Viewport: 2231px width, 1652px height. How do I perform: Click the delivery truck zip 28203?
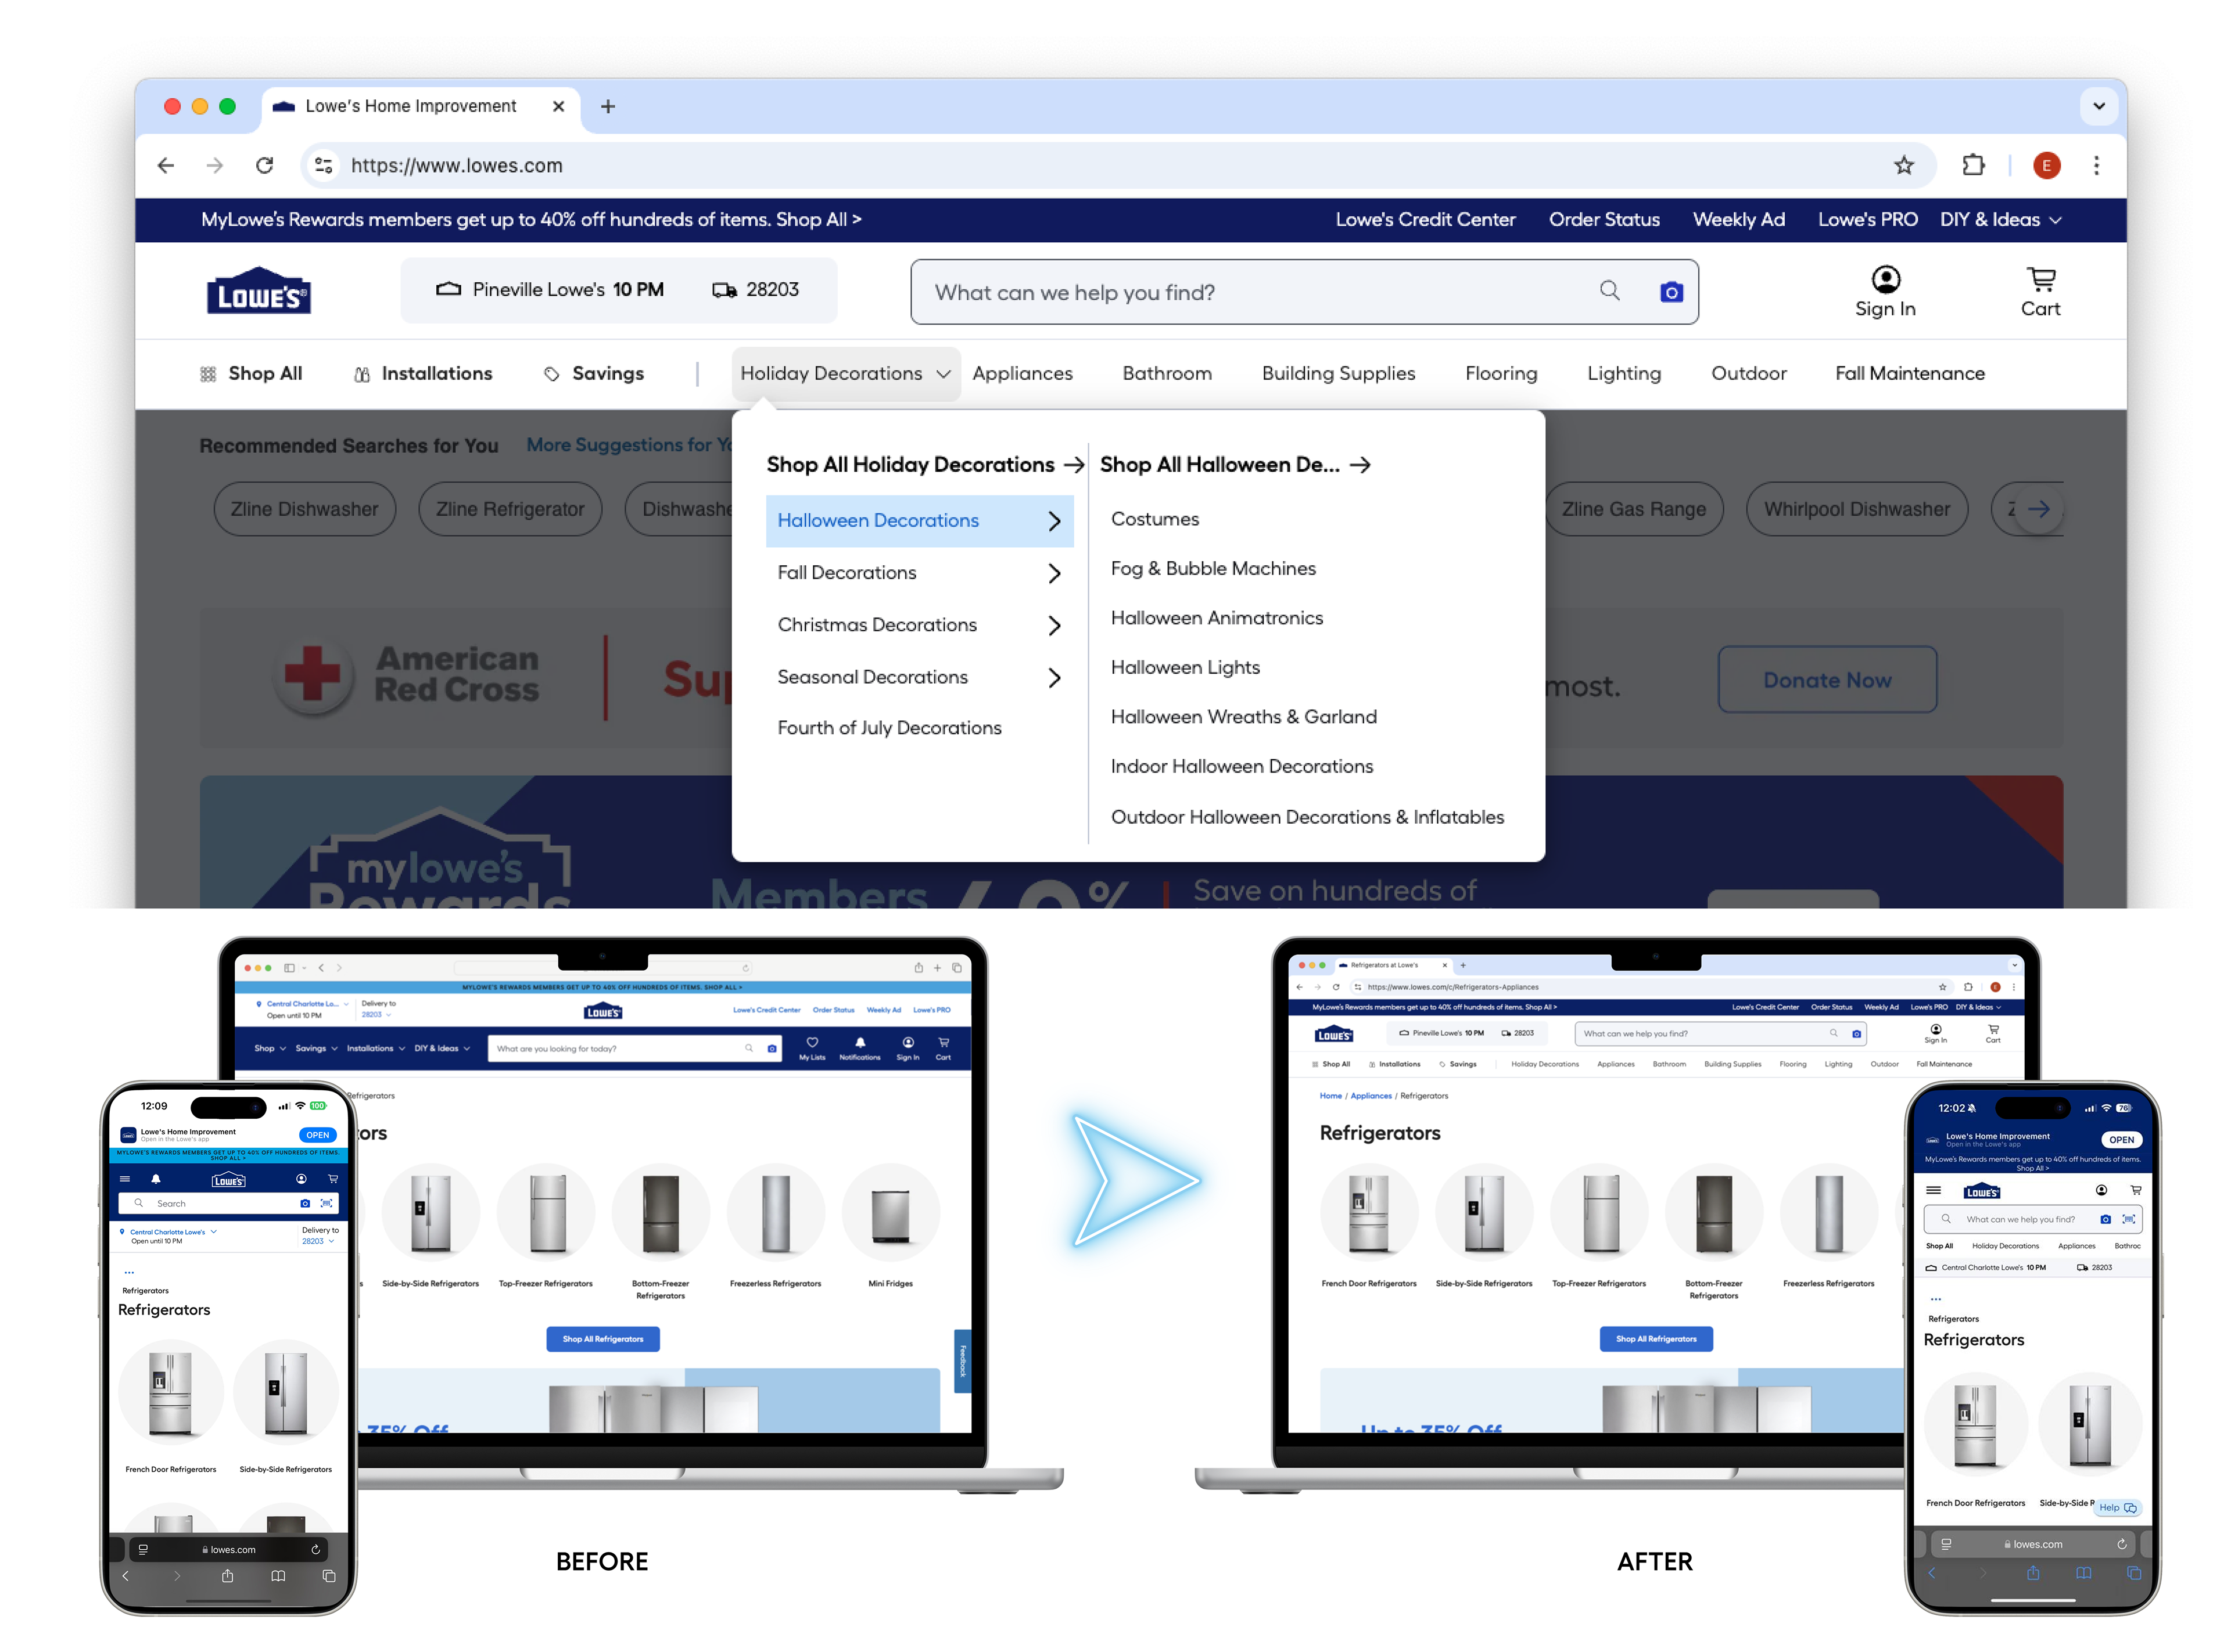pos(755,290)
